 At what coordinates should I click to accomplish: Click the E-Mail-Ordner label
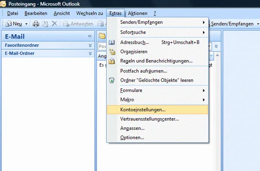[20, 53]
